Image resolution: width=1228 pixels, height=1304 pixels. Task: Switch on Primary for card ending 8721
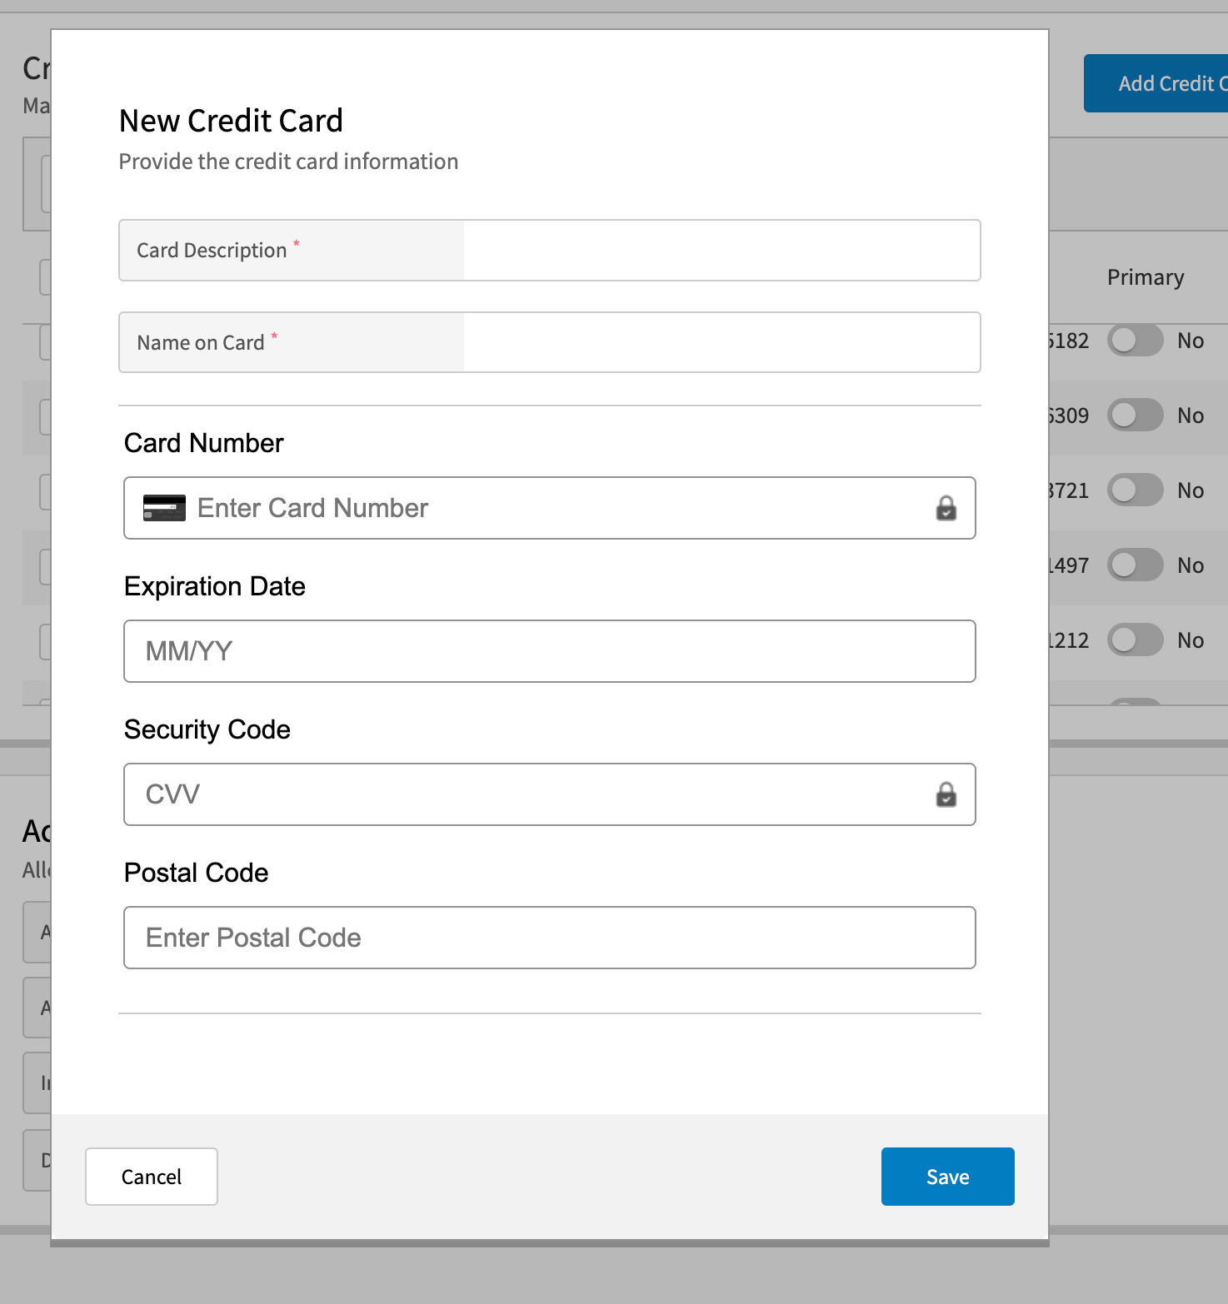click(1135, 490)
